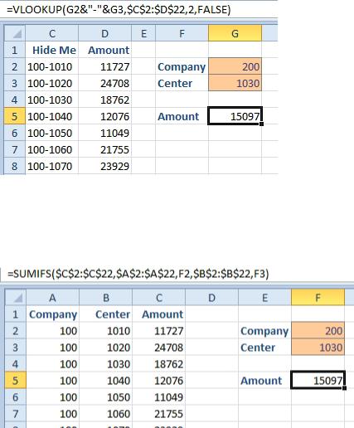
Task: Click the SUMIFS formula bar text
Action: (138, 274)
